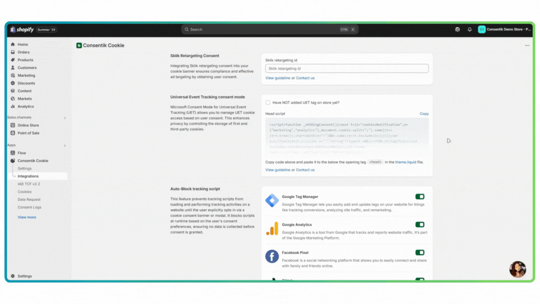
Task: Click the Shopify logo
Action: point(22,30)
